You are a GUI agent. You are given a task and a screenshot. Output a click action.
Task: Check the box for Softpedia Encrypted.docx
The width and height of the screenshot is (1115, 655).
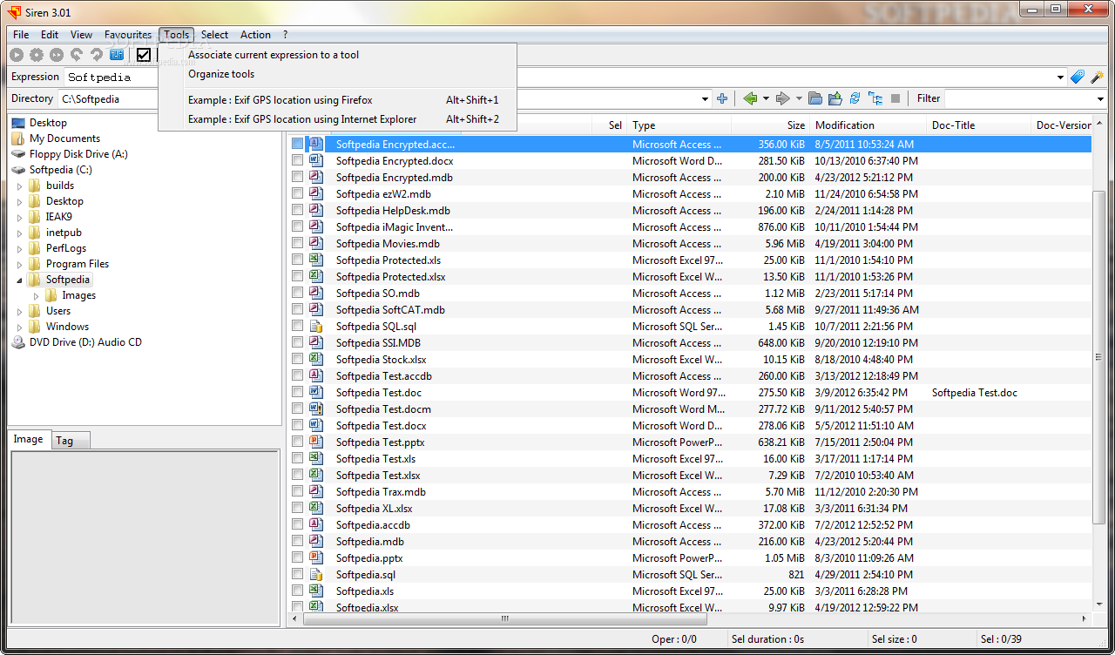click(x=298, y=161)
